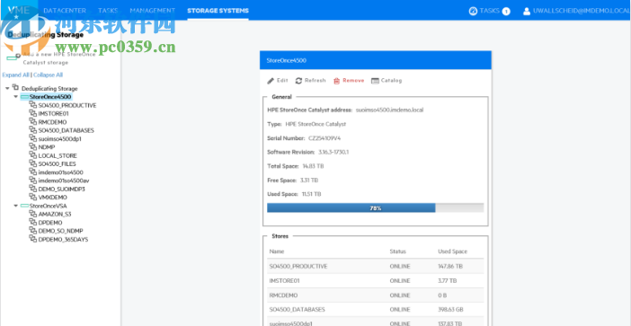Click the StoreOnce4500 device icon in tree
This screenshot has width=631, height=326.
tap(24, 97)
